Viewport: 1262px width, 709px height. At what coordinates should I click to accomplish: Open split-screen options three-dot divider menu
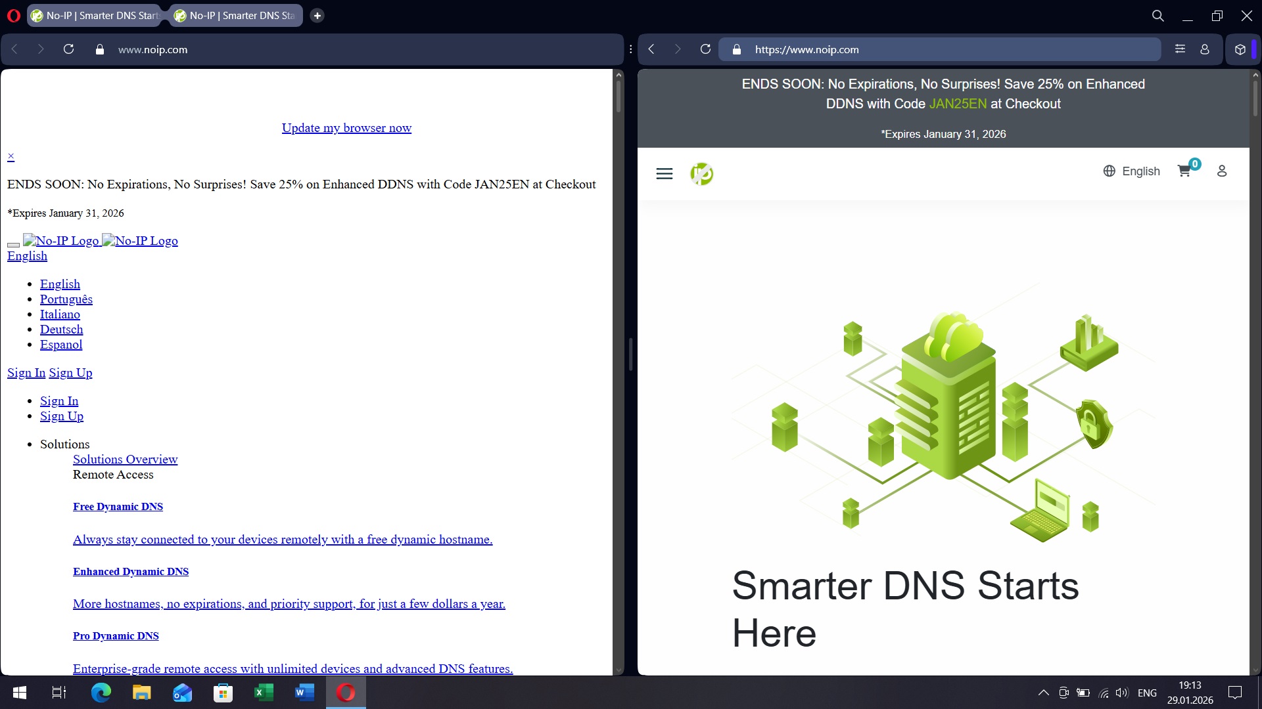pos(630,49)
